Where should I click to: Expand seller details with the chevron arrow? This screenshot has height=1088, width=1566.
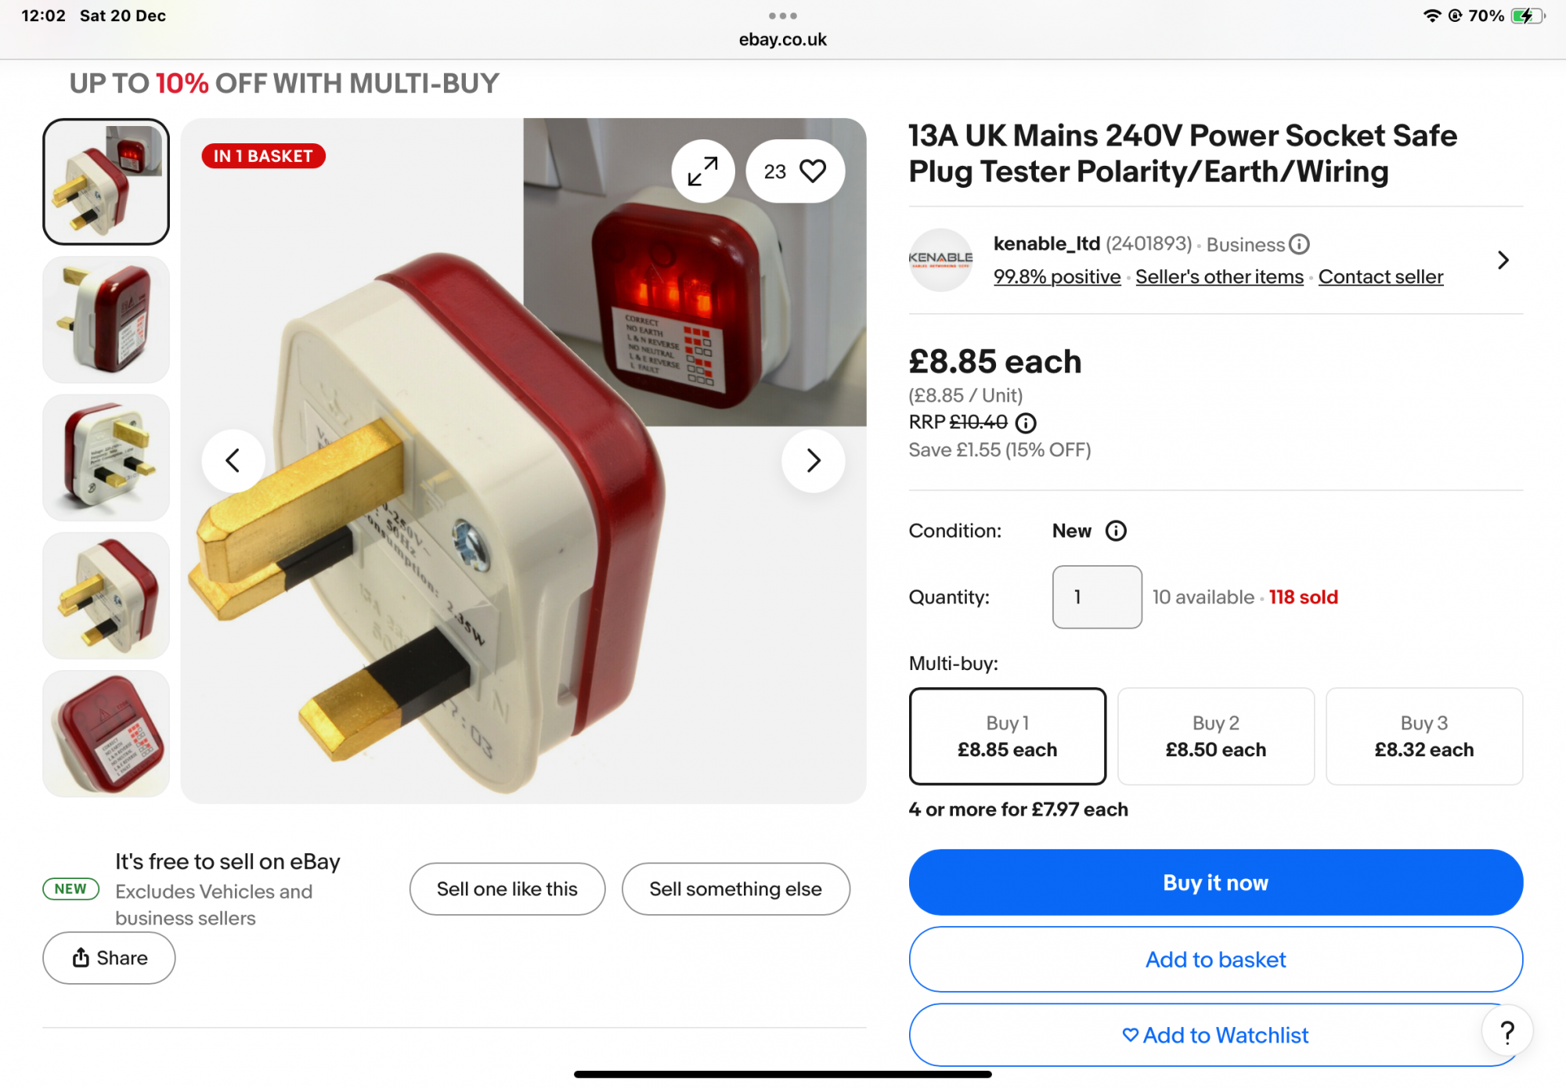(1503, 261)
